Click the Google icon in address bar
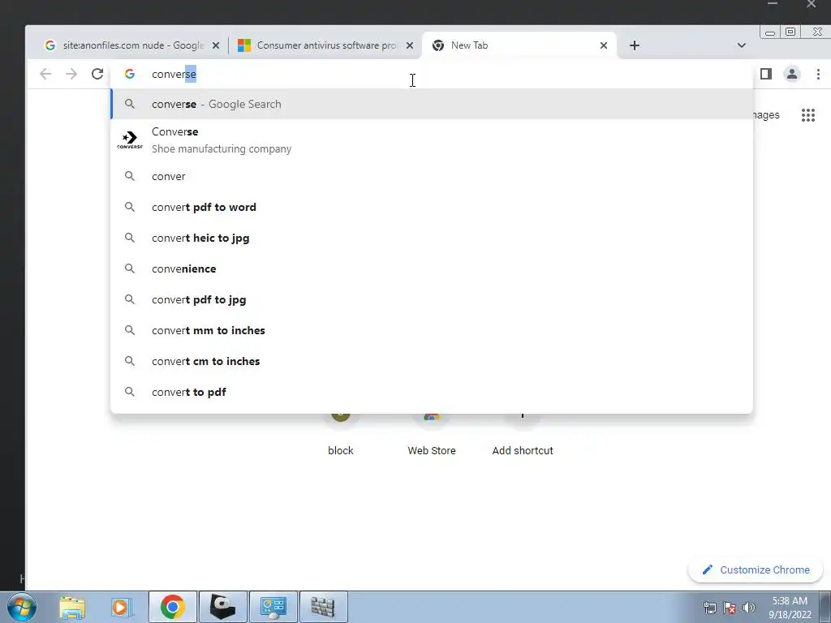The height and width of the screenshot is (623, 831). tap(130, 74)
